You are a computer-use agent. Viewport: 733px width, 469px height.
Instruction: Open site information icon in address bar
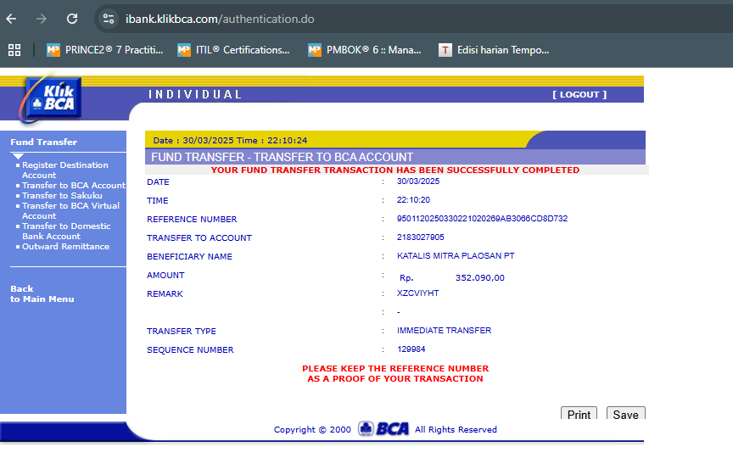pos(109,19)
